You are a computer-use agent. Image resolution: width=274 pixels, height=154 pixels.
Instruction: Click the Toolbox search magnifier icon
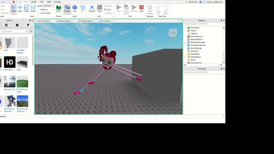pyautogui.click(x=27, y=31)
